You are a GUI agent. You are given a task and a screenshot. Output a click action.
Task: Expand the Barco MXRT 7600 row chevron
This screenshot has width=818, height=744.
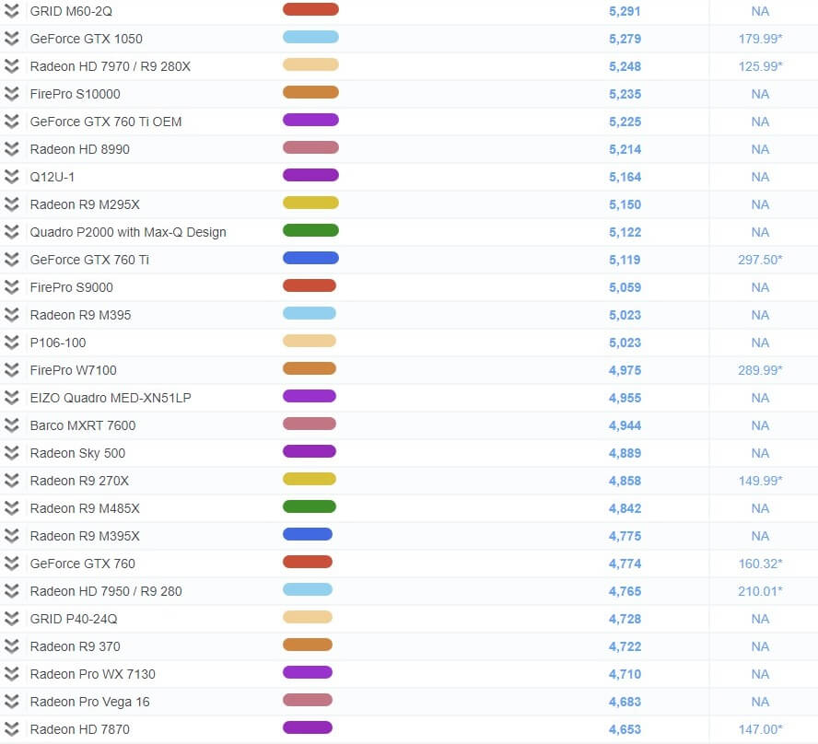point(11,425)
